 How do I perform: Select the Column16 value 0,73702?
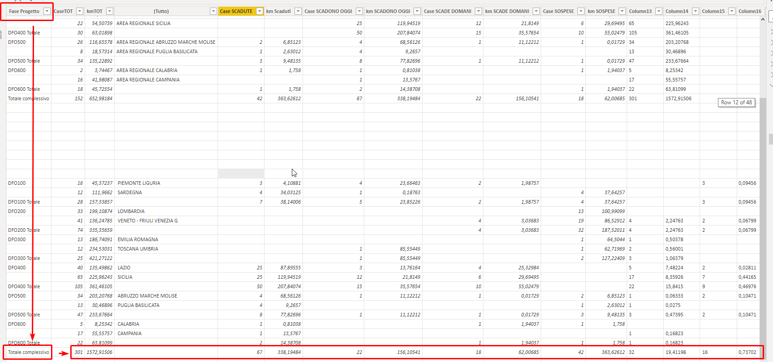click(747, 352)
